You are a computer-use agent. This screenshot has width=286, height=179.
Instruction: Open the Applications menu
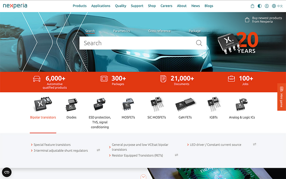point(101,6)
